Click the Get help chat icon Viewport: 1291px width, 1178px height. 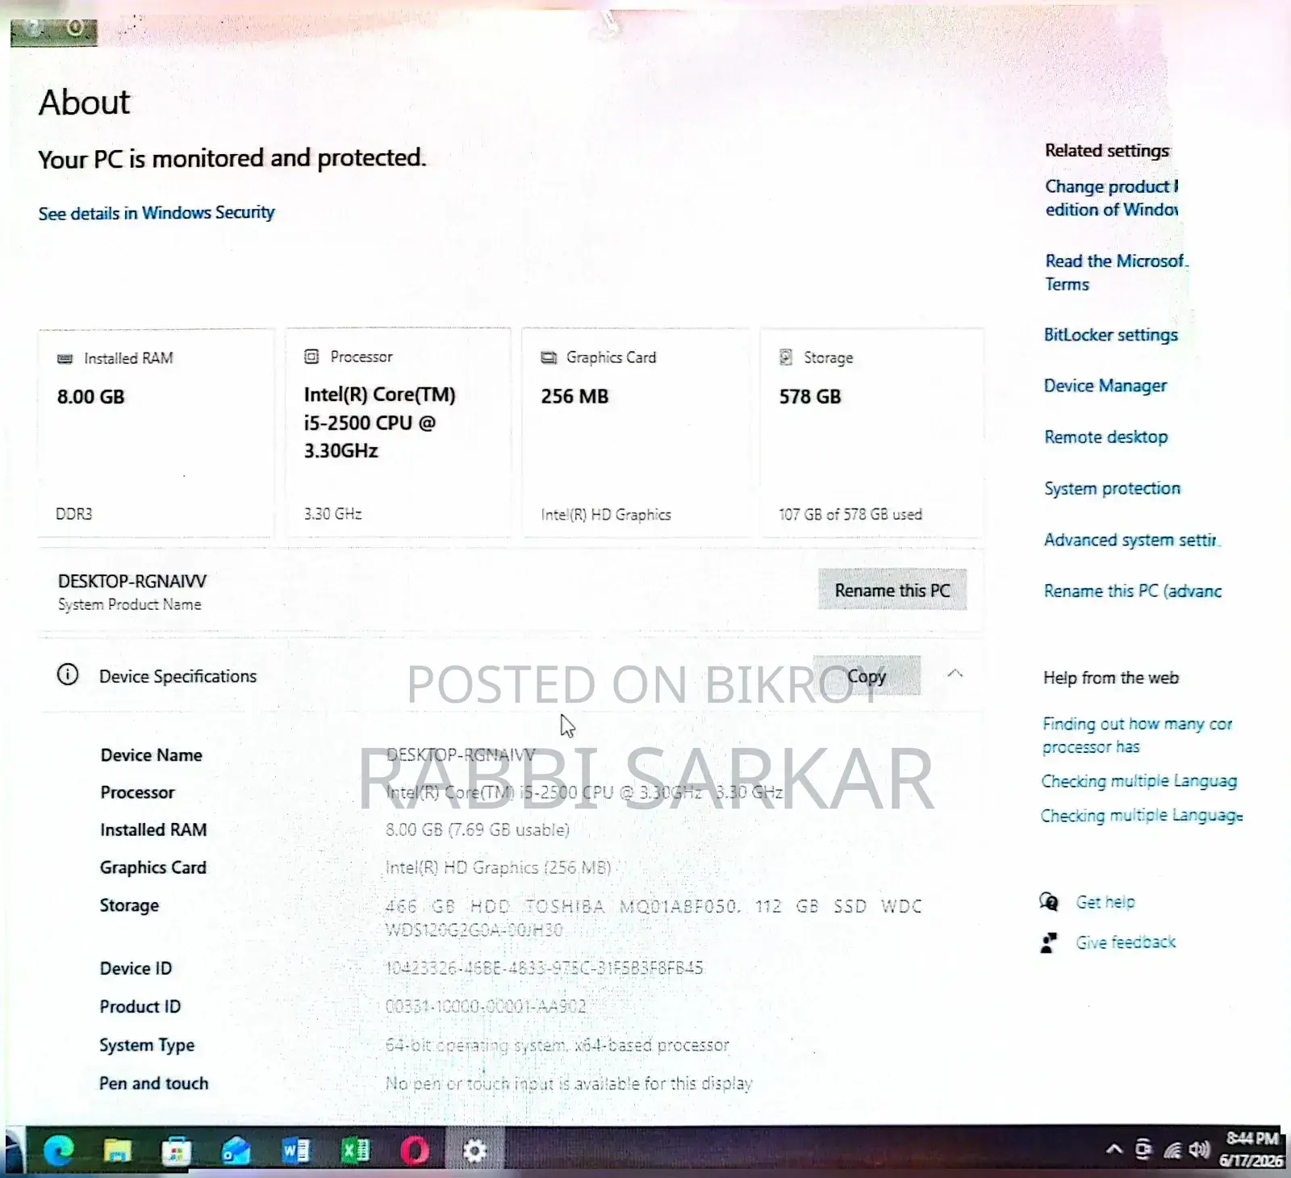[1049, 901]
